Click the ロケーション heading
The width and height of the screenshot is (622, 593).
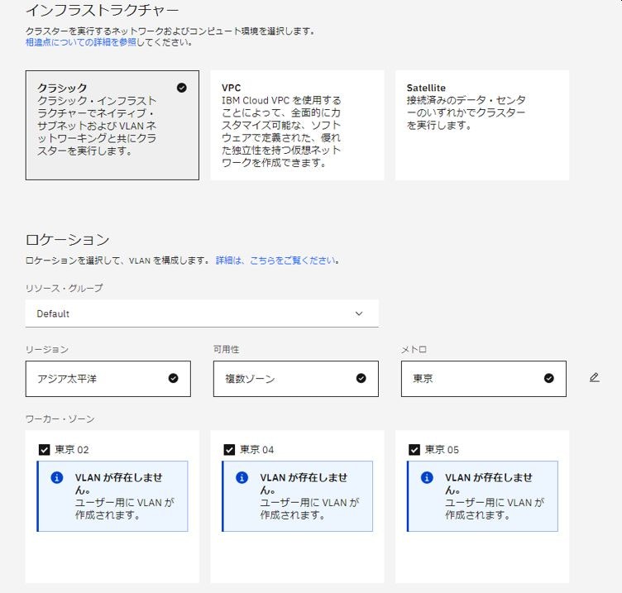point(68,240)
